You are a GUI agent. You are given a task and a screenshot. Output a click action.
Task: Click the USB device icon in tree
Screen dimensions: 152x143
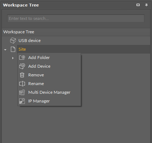coord(13,41)
